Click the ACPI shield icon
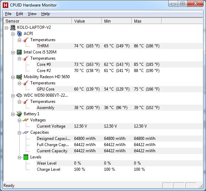This screenshot has width=206, height=191. tap(20, 34)
